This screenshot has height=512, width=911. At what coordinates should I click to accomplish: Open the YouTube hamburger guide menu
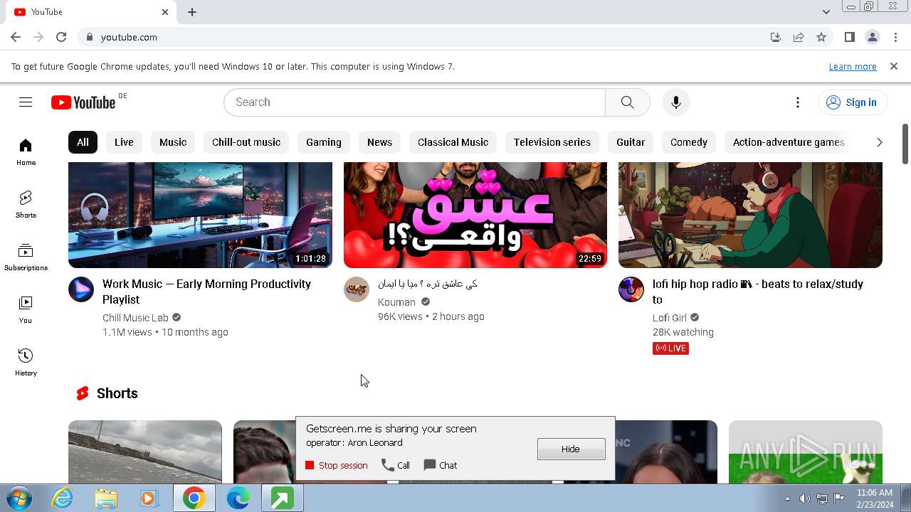[x=26, y=102]
